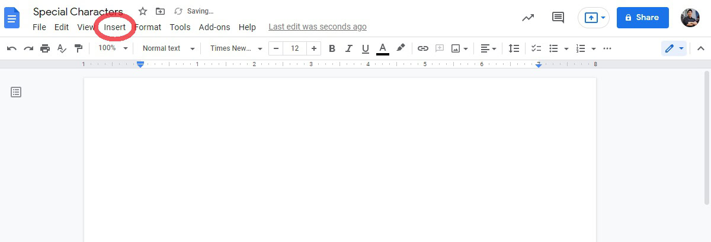
Task: Toggle bold formatting
Action: coord(332,48)
